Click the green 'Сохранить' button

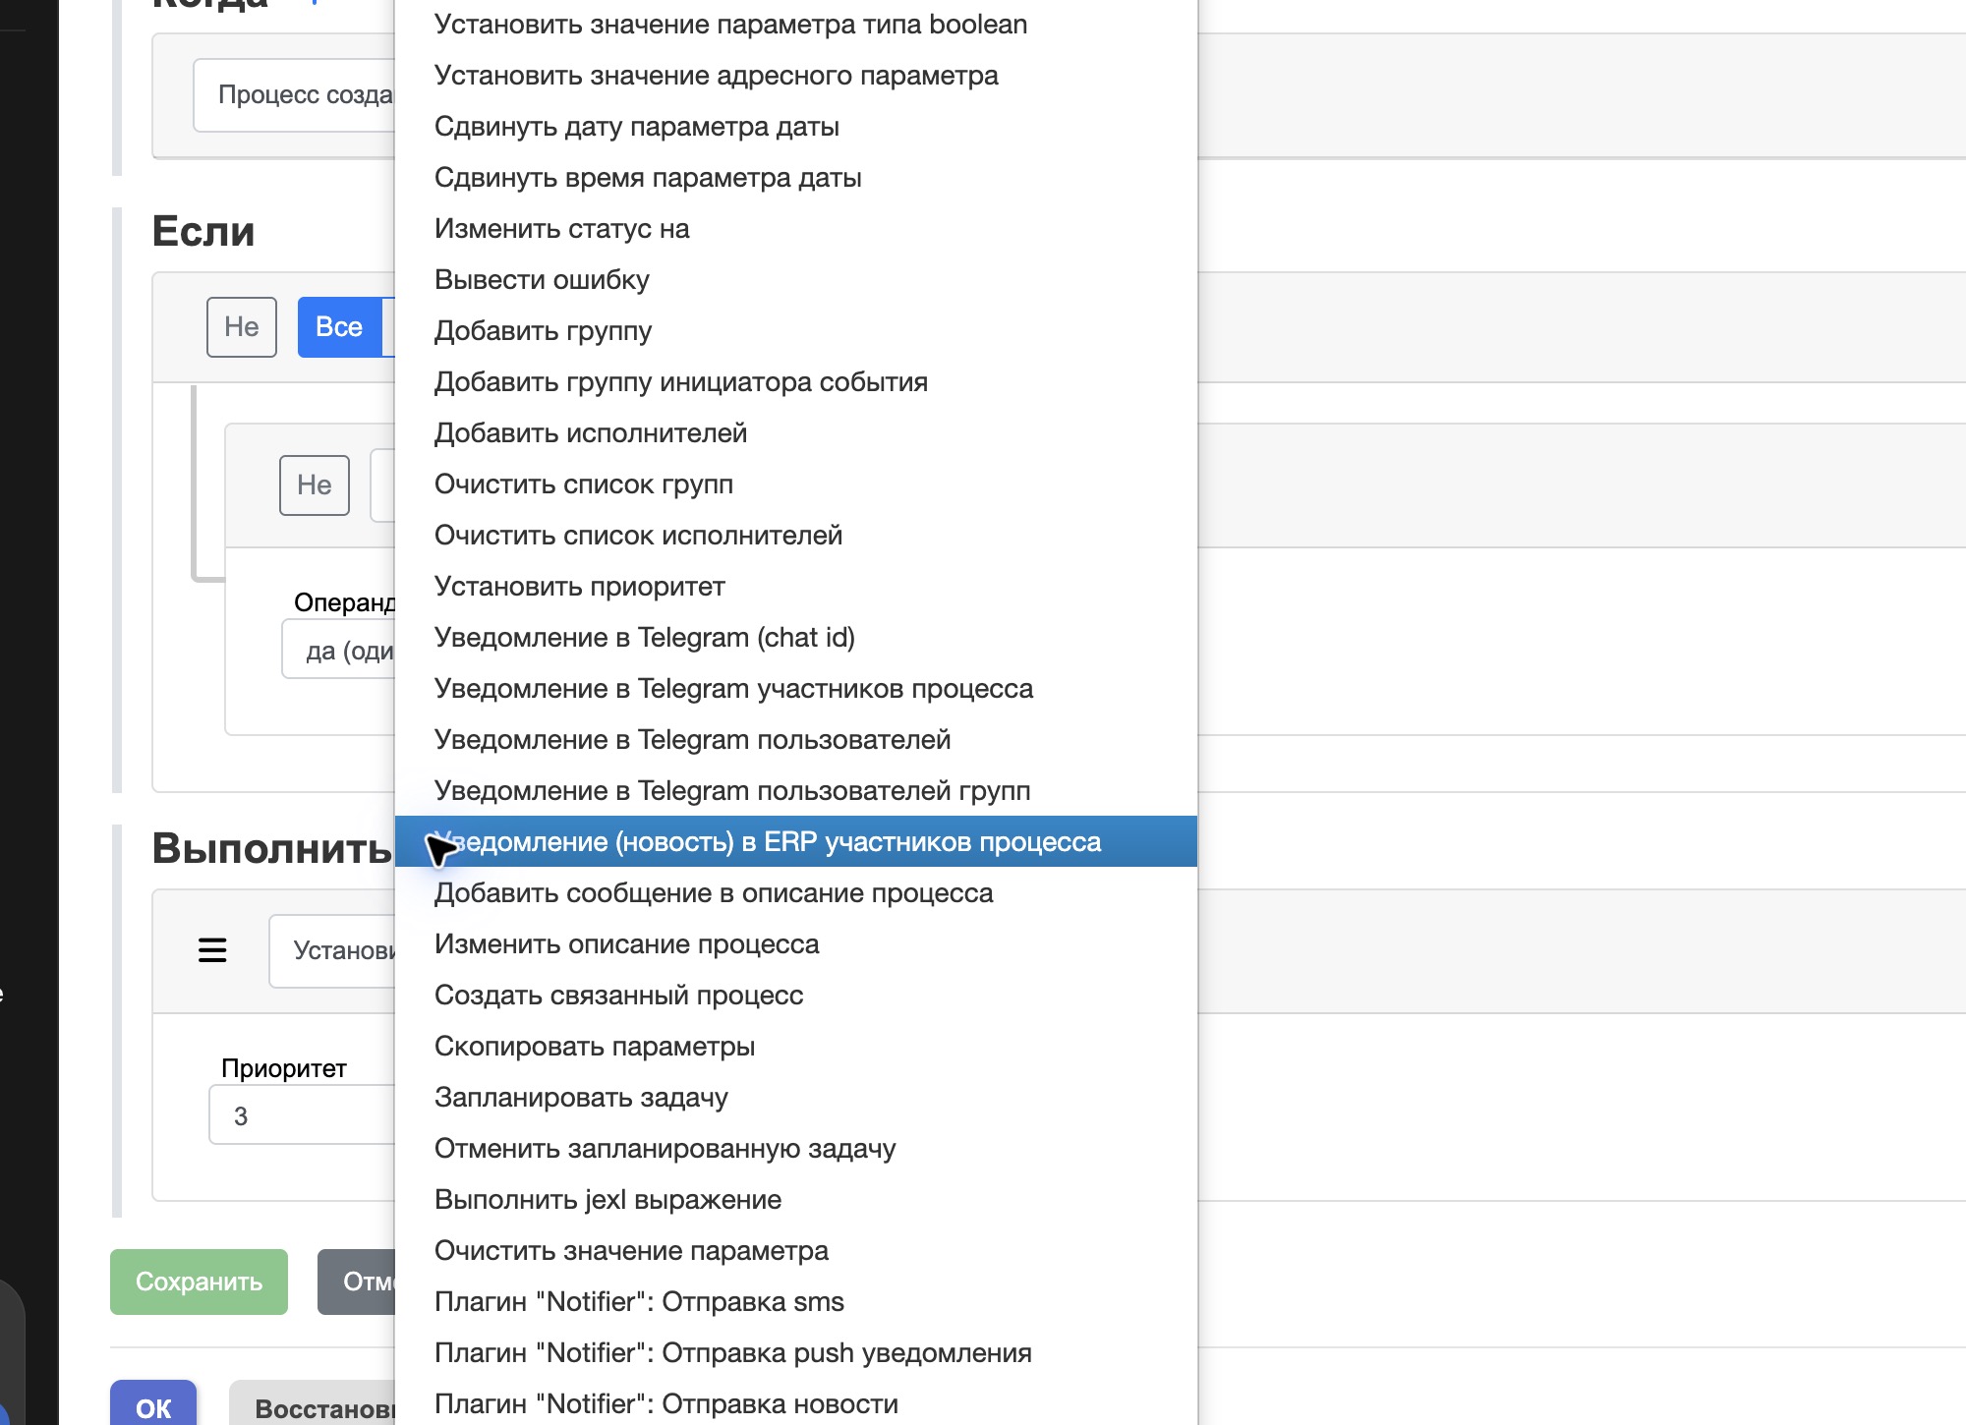[x=199, y=1282]
